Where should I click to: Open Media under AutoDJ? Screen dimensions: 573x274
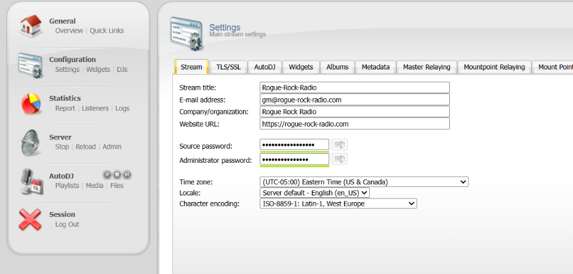95,186
